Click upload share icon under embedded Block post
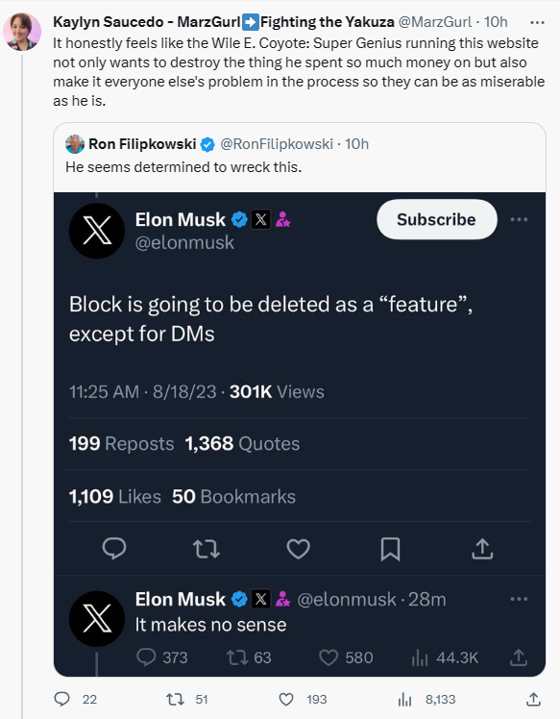Screen dimensions: 560x719 (x=482, y=549)
